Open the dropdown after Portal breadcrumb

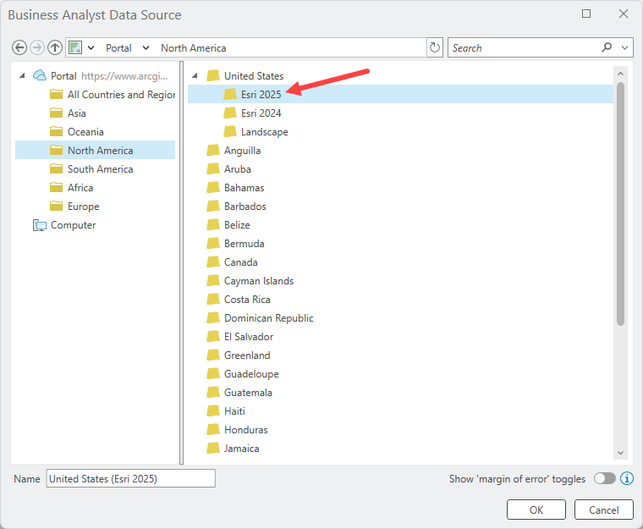tap(146, 48)
